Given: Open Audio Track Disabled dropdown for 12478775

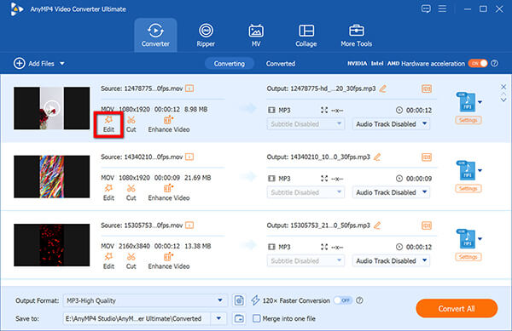Looking at the screenshot, I should click(x=391, y=124).
